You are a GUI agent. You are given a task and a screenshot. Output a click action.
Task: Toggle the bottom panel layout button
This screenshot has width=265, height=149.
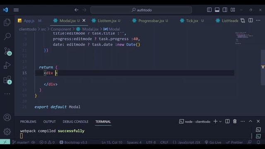coord(217,10)
